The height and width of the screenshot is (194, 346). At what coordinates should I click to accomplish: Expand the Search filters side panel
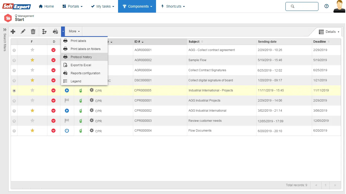pos(5,30)
